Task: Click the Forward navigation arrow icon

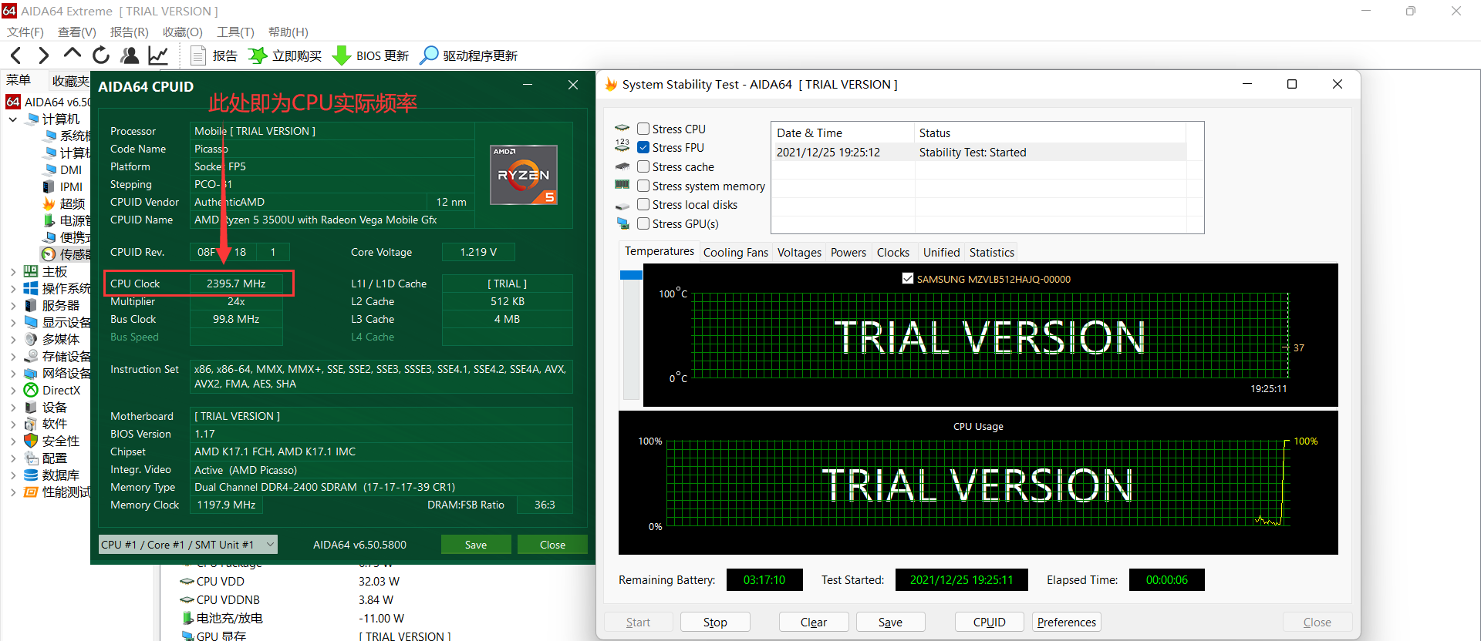Action: [x=44, y=55]
